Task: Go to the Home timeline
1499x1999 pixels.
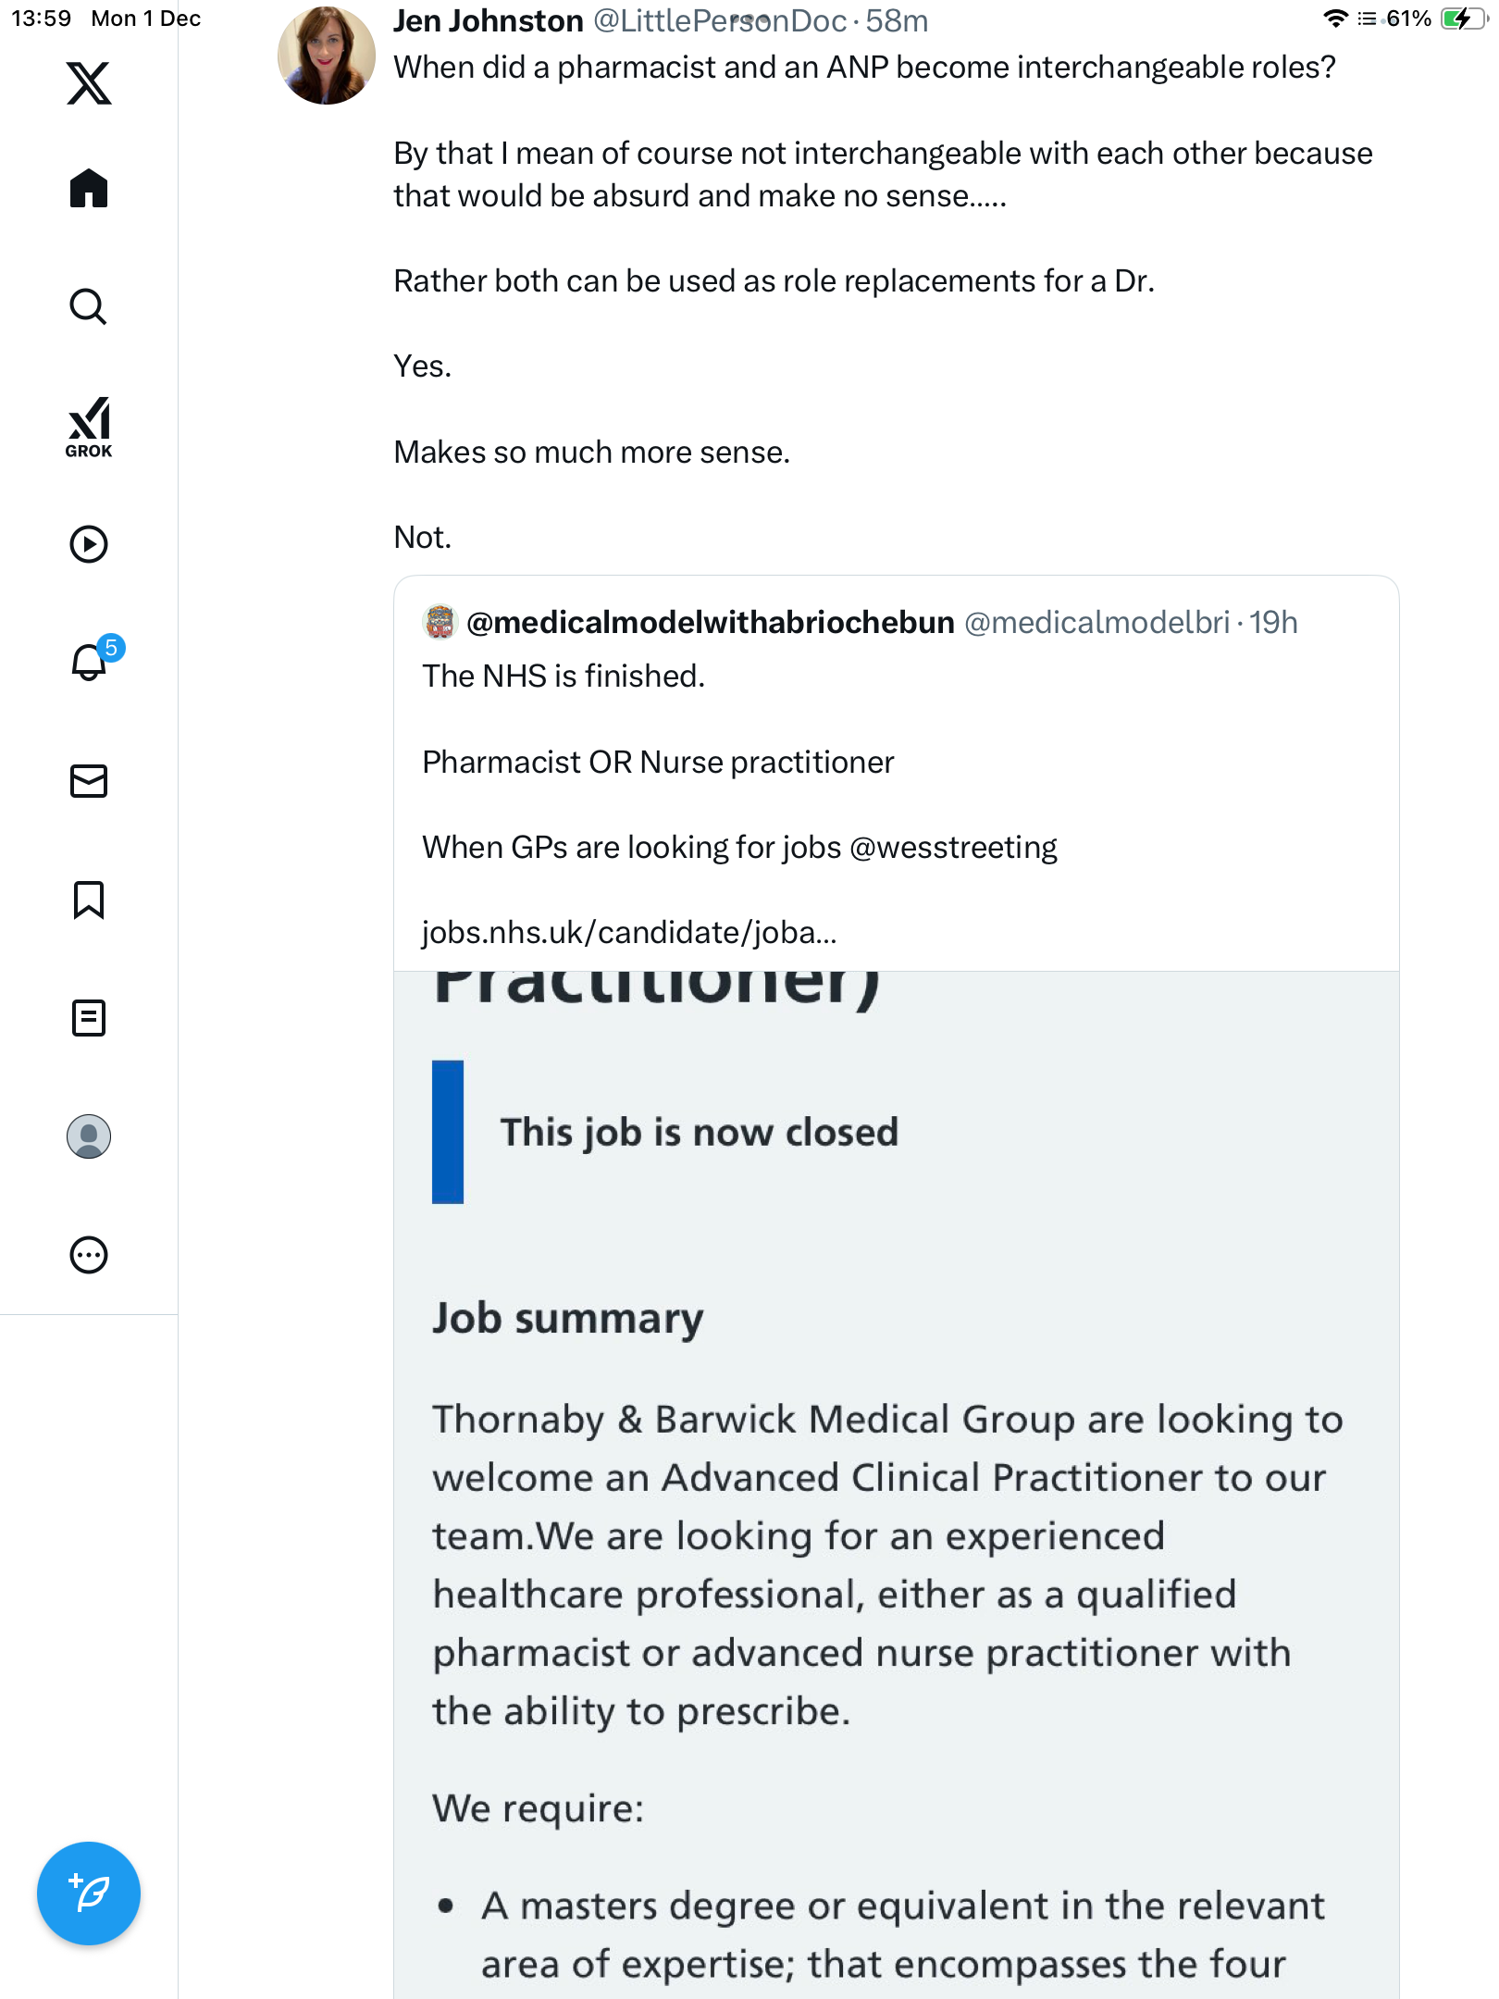Action: click(x=89, y=189)
